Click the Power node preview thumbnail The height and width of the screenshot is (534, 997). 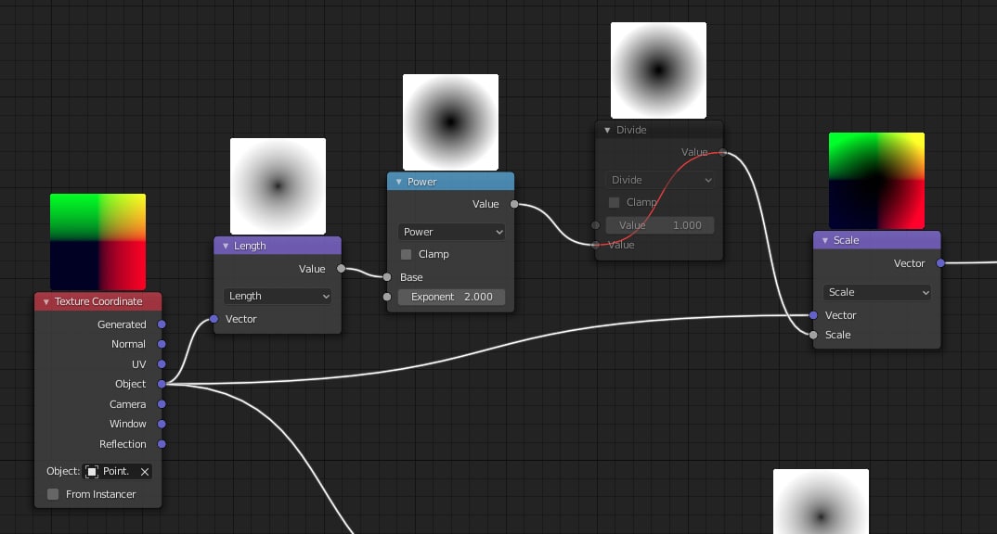pyautogui.click(x=451, y=122)
